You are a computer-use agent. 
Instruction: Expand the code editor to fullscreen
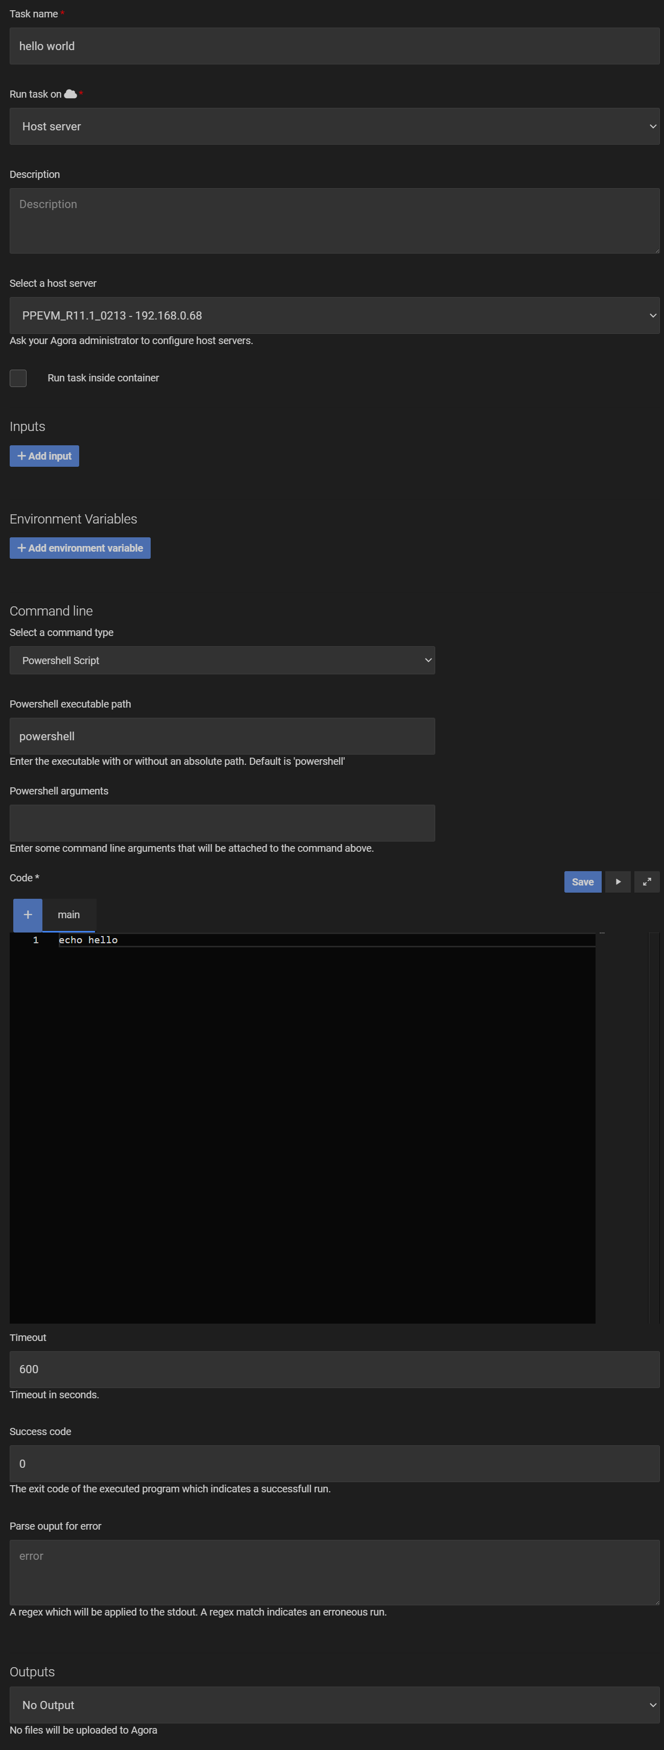646,882
